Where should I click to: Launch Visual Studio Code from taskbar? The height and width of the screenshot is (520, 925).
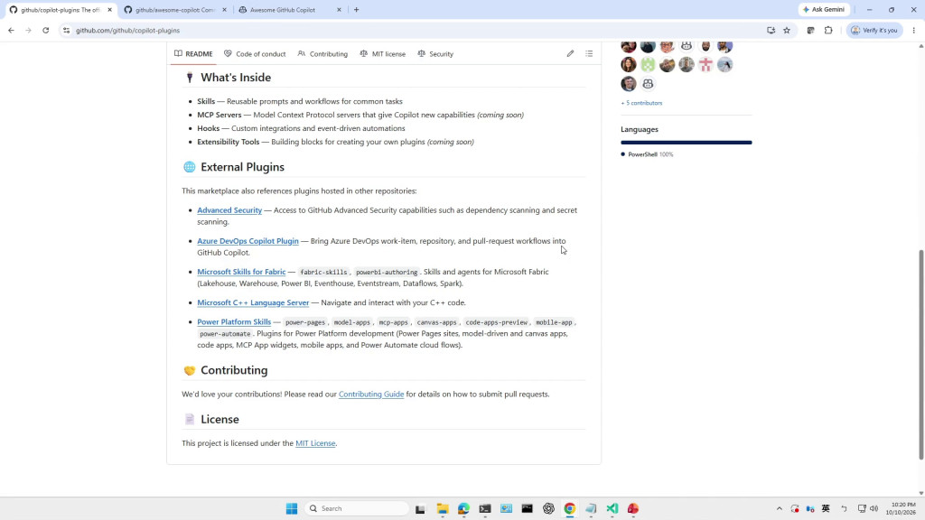pyautogui.click(x=612, y=508)
